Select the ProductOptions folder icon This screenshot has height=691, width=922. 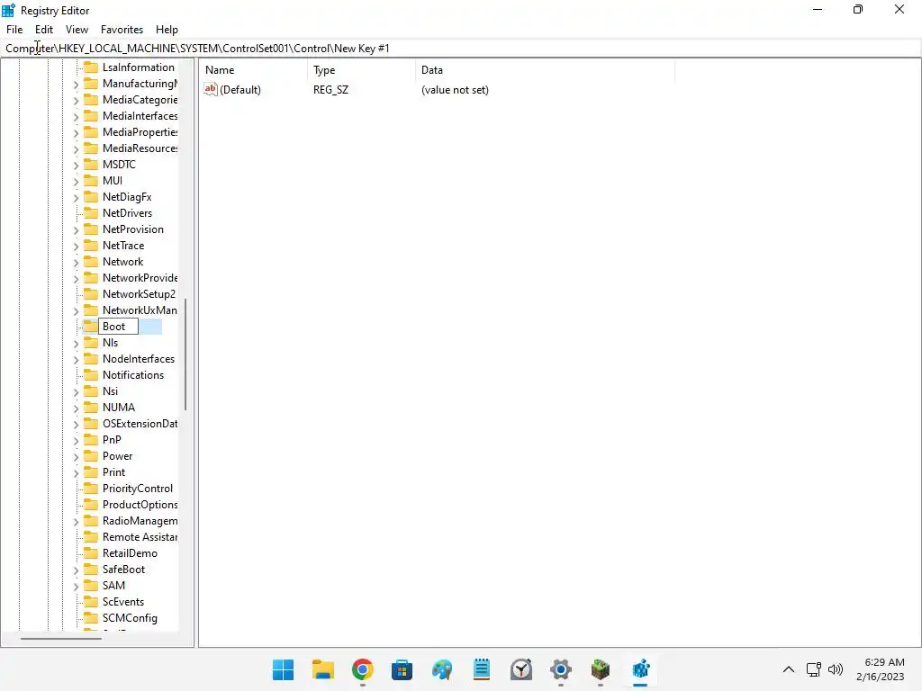point(91,504)
